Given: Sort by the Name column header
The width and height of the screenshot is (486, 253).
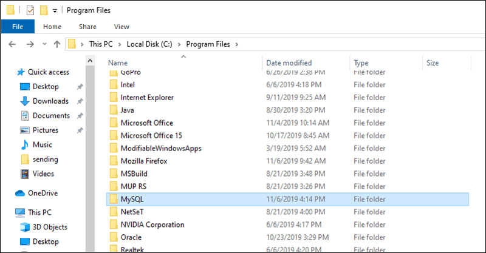Looking at the screenshot, I should [x=118, y=63].
